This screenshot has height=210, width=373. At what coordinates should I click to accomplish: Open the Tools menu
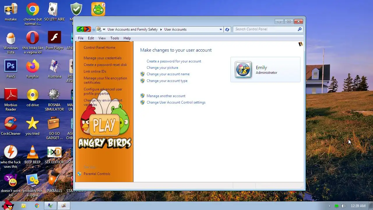(x=115, y=38)
